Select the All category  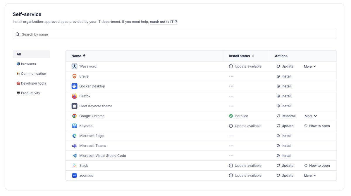click(31, 54)
